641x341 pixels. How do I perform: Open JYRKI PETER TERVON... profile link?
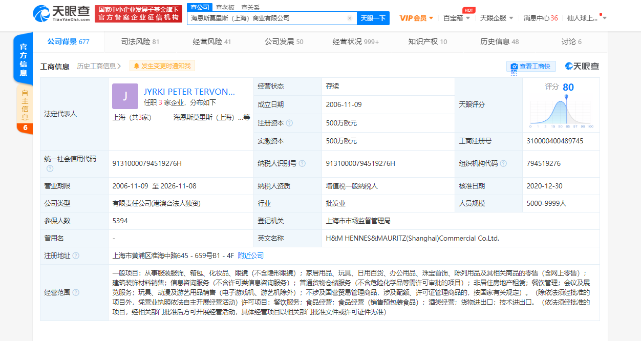[189, 92]
